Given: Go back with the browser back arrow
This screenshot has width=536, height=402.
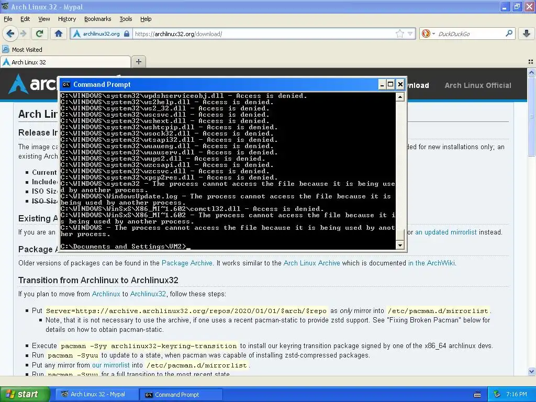Looking at the screenshot, I should pyautogui.click(x=10, y=33).
